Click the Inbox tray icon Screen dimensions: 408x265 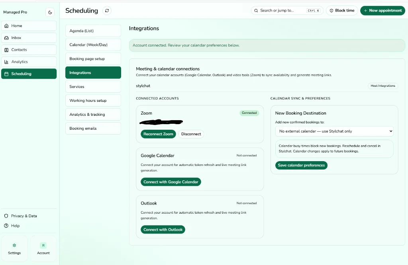click(x=6, y=38)
